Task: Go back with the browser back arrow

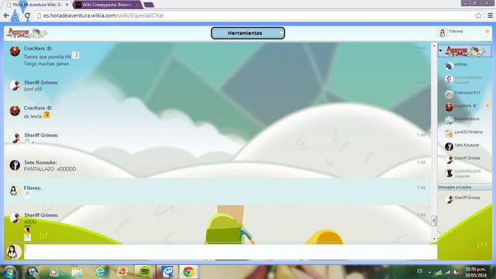Action: click(x=6, y=15)
